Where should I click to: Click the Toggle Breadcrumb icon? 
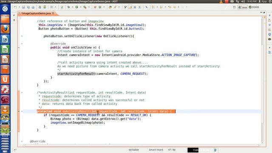(125, 7)
